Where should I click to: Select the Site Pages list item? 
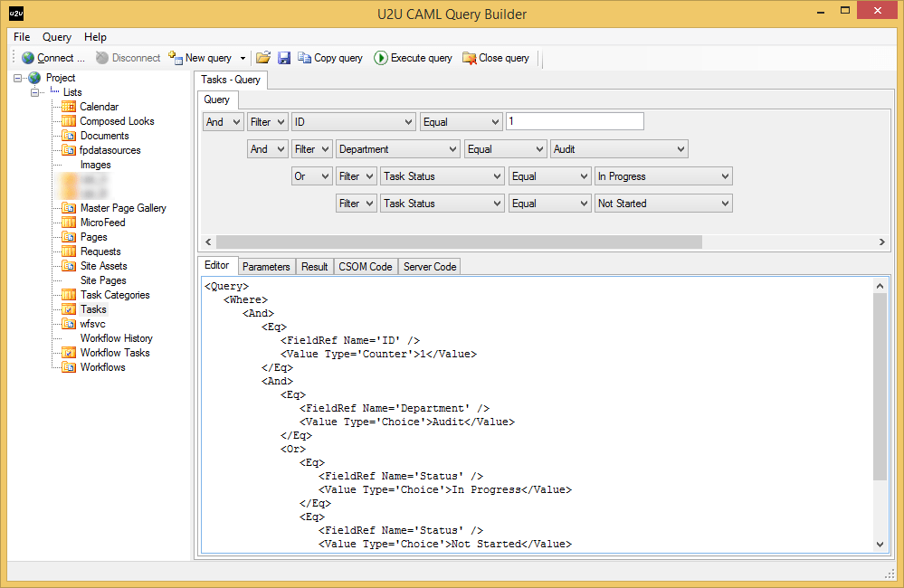click(103, 280)
